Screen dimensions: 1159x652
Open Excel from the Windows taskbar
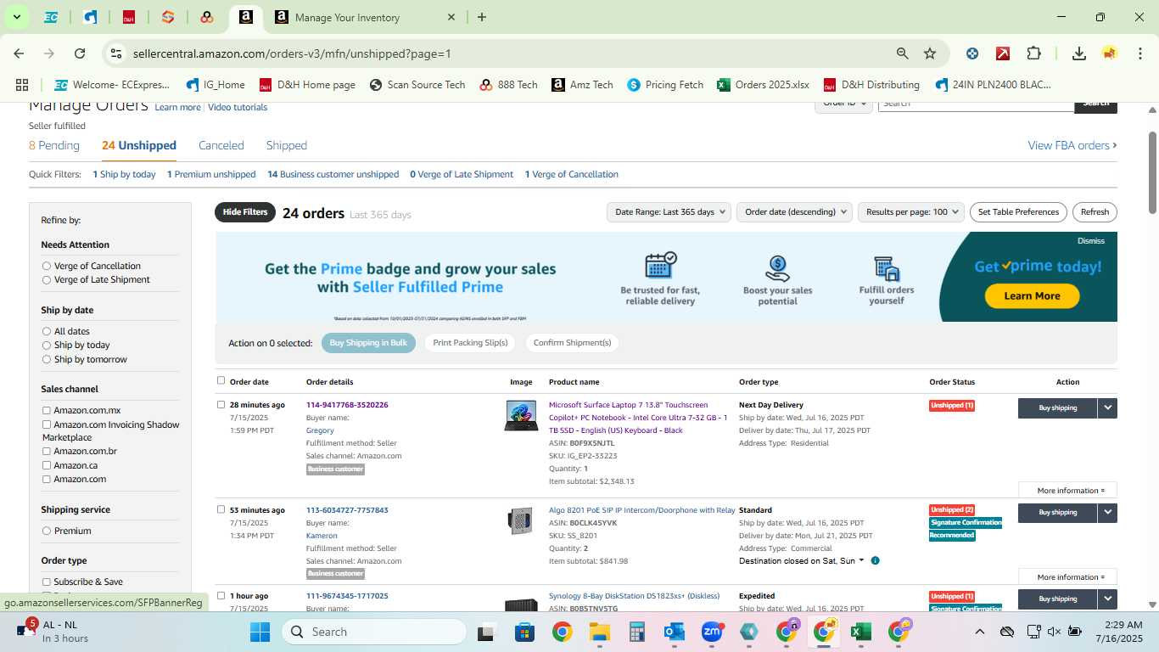[860, 632]
